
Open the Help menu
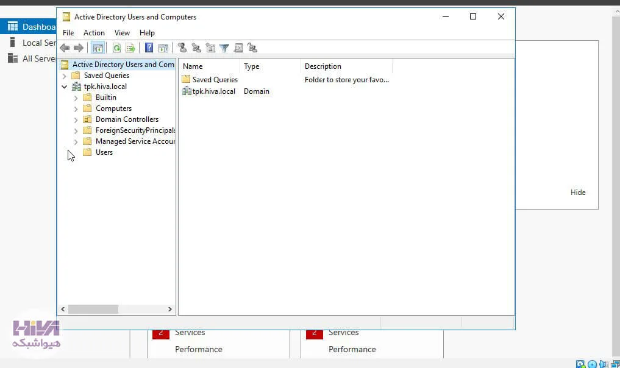coord(147,33)
